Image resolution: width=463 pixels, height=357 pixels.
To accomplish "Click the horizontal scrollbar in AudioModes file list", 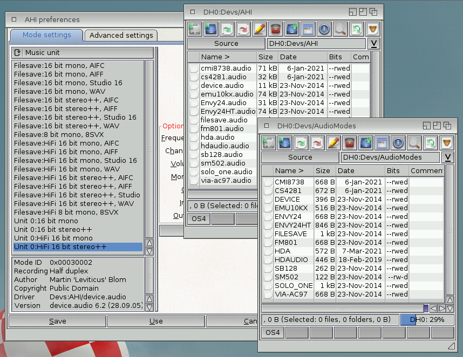I will pos(342,308).
